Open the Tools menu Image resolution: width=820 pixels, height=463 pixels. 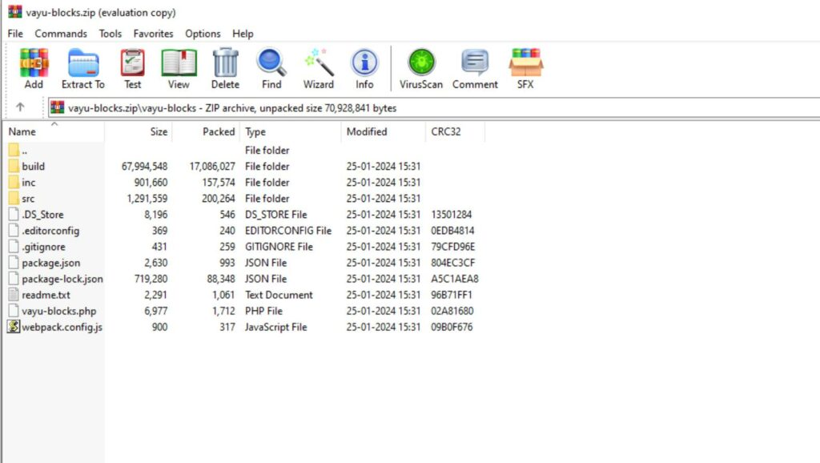pyautogui.click(x=111, y=34)
